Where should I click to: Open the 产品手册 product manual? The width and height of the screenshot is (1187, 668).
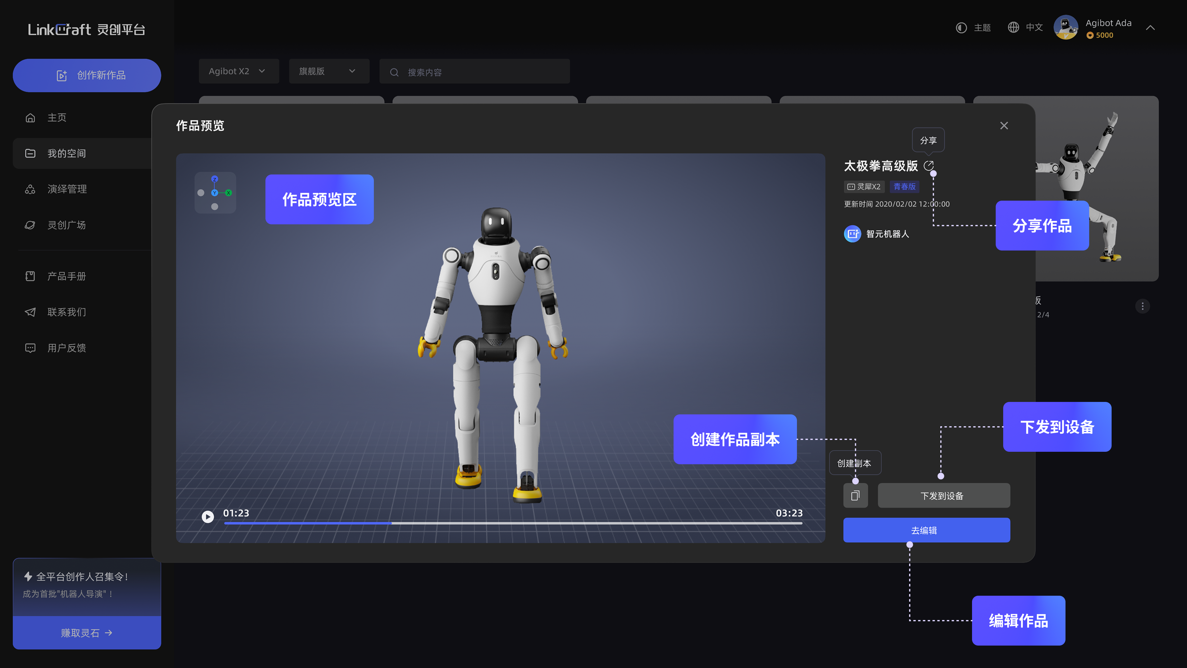click(x=66, y=276)
